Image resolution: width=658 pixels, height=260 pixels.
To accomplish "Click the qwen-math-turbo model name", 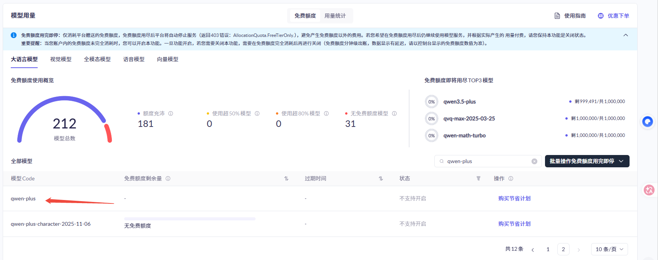I will pyautogui.click(x=465, y=136).
